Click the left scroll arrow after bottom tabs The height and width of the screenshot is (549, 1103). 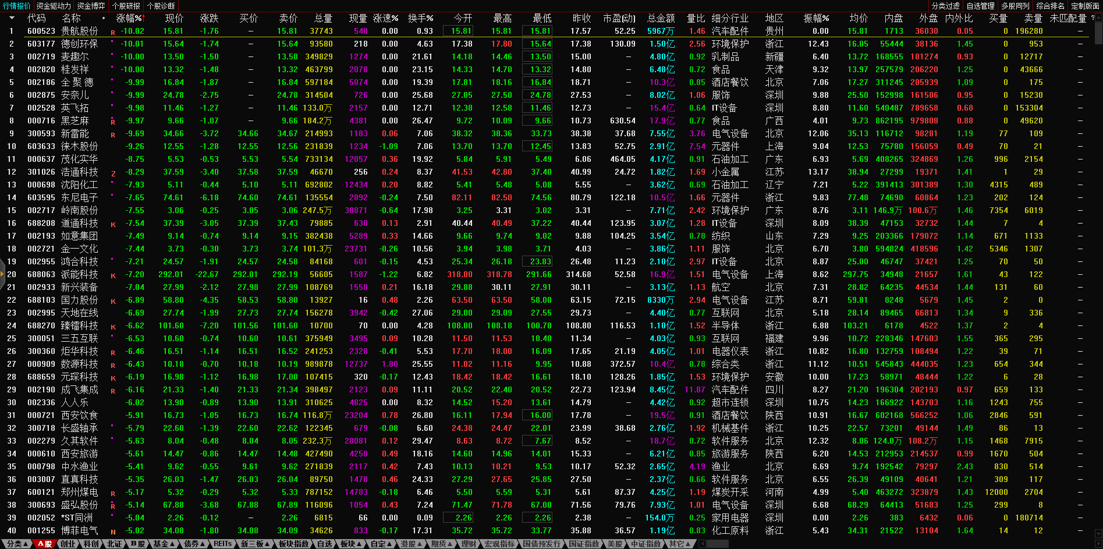pyautogui.click(x=703, y=544)
